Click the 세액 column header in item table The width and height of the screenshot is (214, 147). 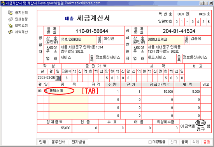tap(187, 85)
